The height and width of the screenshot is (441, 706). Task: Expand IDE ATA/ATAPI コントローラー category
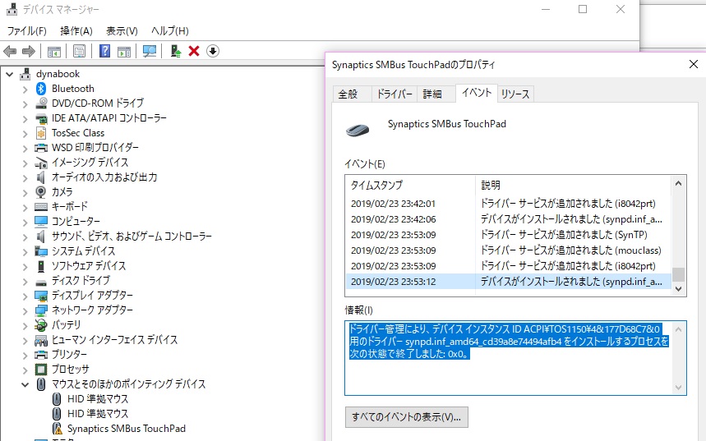point(25,119)
